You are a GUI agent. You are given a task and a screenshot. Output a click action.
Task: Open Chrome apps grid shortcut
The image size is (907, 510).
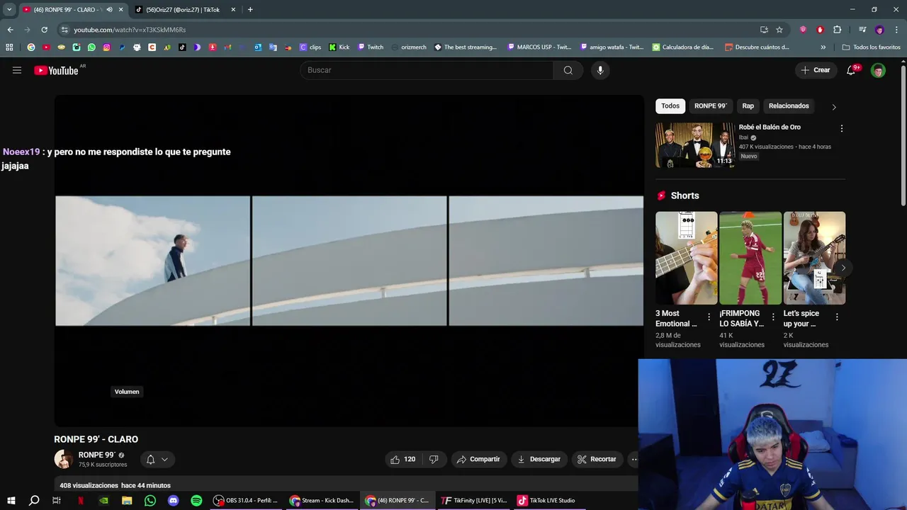9,47
